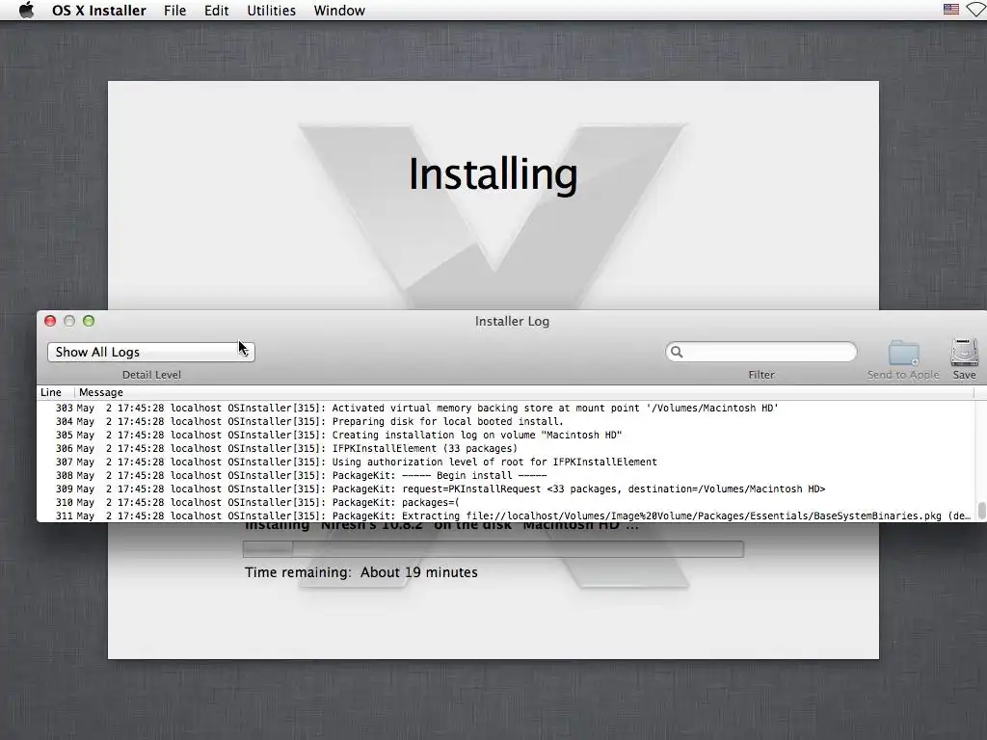Image resolution: width=987 pixels, height=740 pixels.
Task: Click the Filter label under search field
Action: [761, 375]
